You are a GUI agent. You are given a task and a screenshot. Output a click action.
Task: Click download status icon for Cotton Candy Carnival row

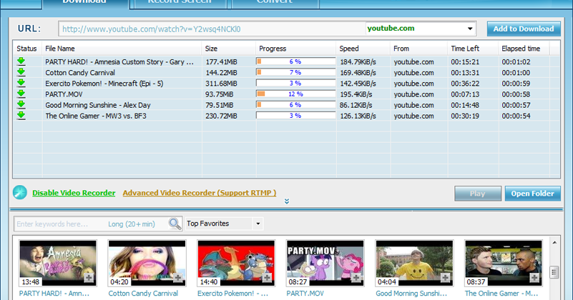point(21,72)
